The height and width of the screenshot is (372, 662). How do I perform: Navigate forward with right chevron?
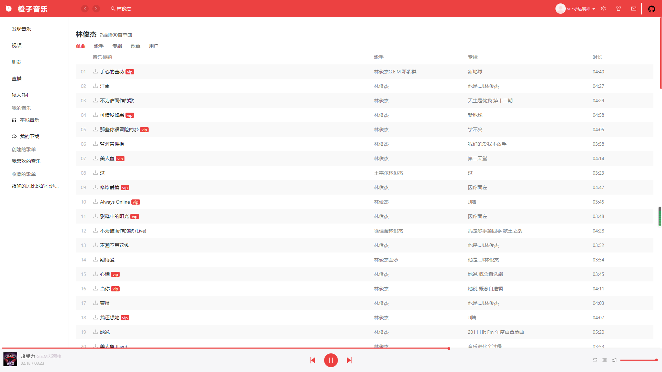click(x=96, y=9)
